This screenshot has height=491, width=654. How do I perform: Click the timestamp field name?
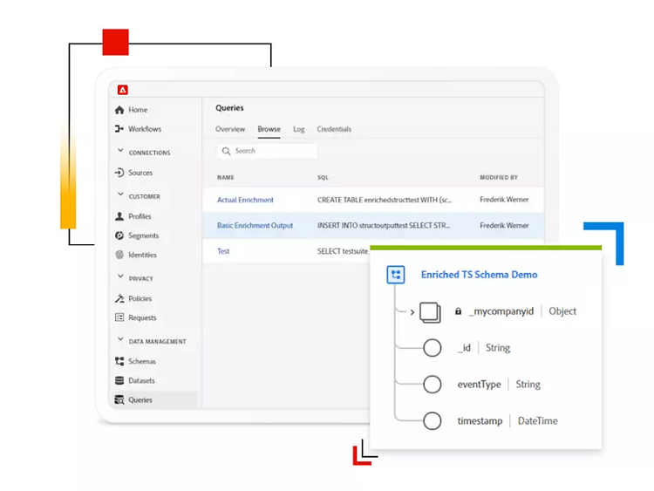point(480,421)
